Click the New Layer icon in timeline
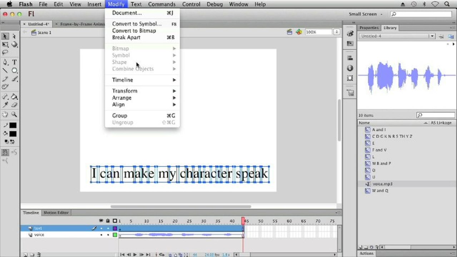Screen dimensions: 457x257 pyautogui.click(x=25, y=255)
